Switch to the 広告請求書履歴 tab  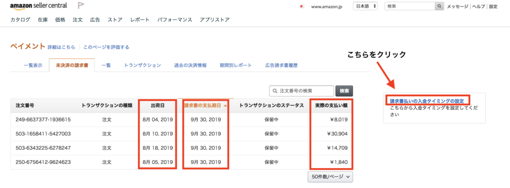[x=281, y=65]
